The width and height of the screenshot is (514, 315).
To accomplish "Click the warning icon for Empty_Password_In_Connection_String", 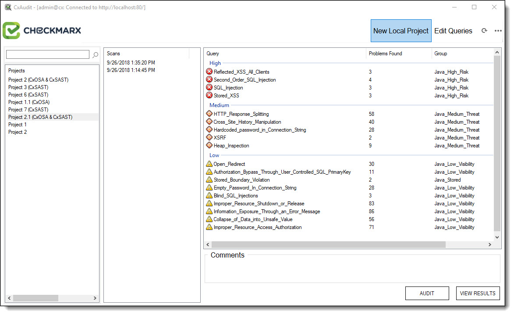I will [209, 187].
